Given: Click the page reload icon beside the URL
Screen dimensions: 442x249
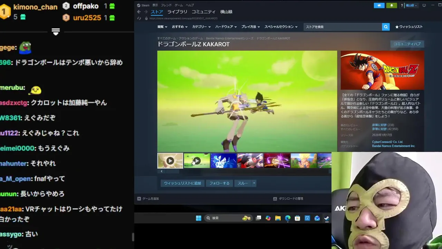Looking at the screenshot, I should 139,18.
